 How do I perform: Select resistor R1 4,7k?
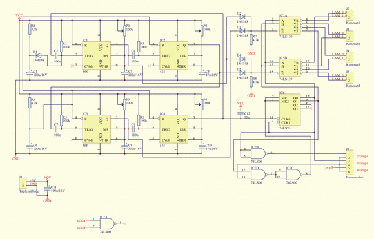click(30, 29)
